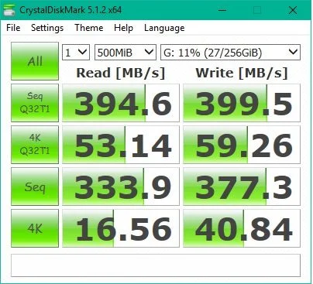The width and height of the screenshot is (313, 284).
Task: Click the 4K write value 40.84
Action: coord(242,228)
